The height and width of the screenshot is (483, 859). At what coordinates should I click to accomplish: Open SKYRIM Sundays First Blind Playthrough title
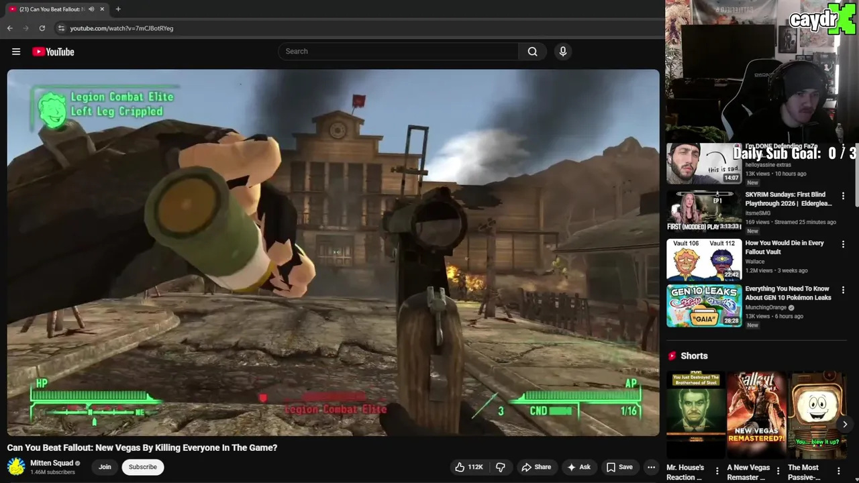pyautogui.click(x=789, y=199)
